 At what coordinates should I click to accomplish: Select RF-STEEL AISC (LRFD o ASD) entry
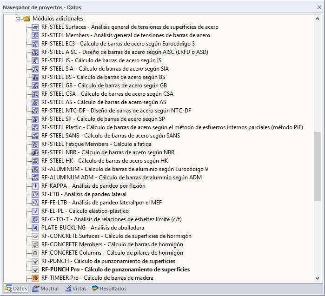pyautogui.click(x=125, y=52)
